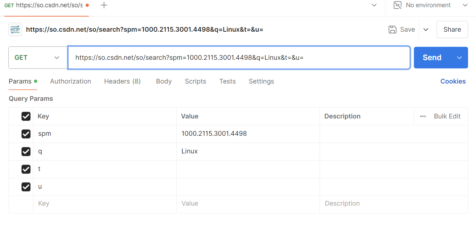Open the Settings tab
Image resolution: width=476 pixels, height=229 pixels.
pyautogui.click(x=261, y=81)
